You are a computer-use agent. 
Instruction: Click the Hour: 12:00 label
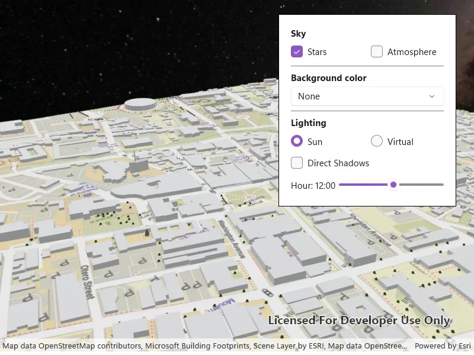point(313,185)
